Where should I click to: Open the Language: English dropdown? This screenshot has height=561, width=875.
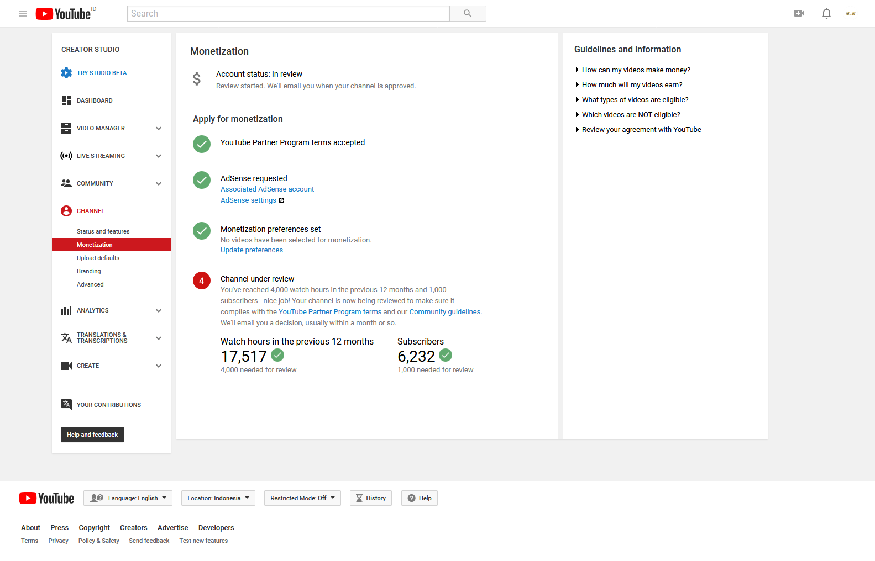click(128, 498)
